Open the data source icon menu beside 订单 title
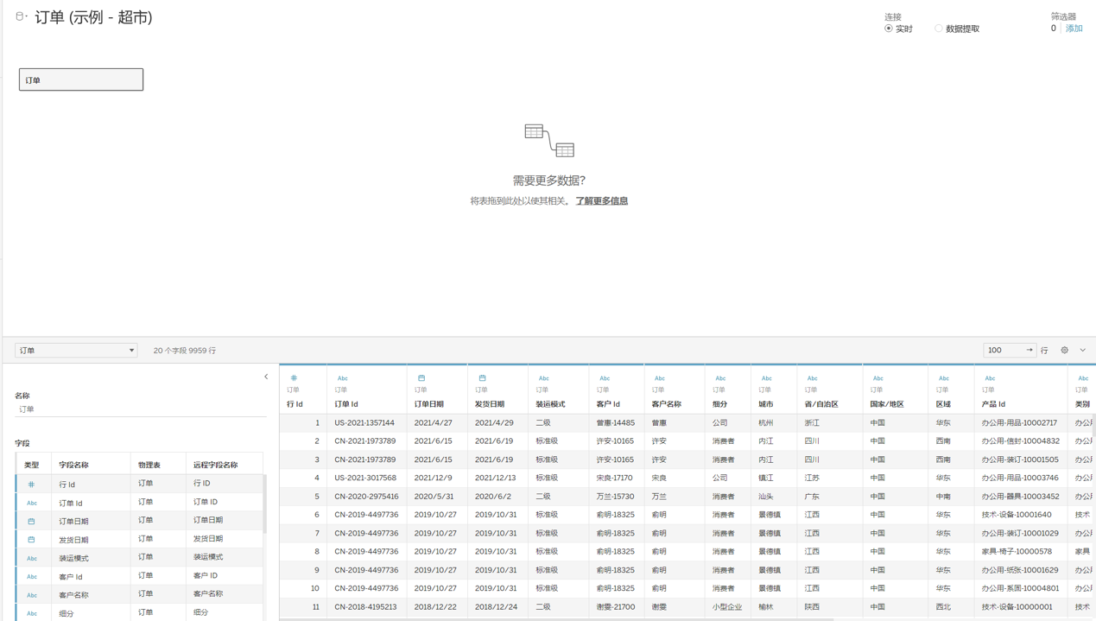Viewport: 1096px width, 621px height. 22,16
